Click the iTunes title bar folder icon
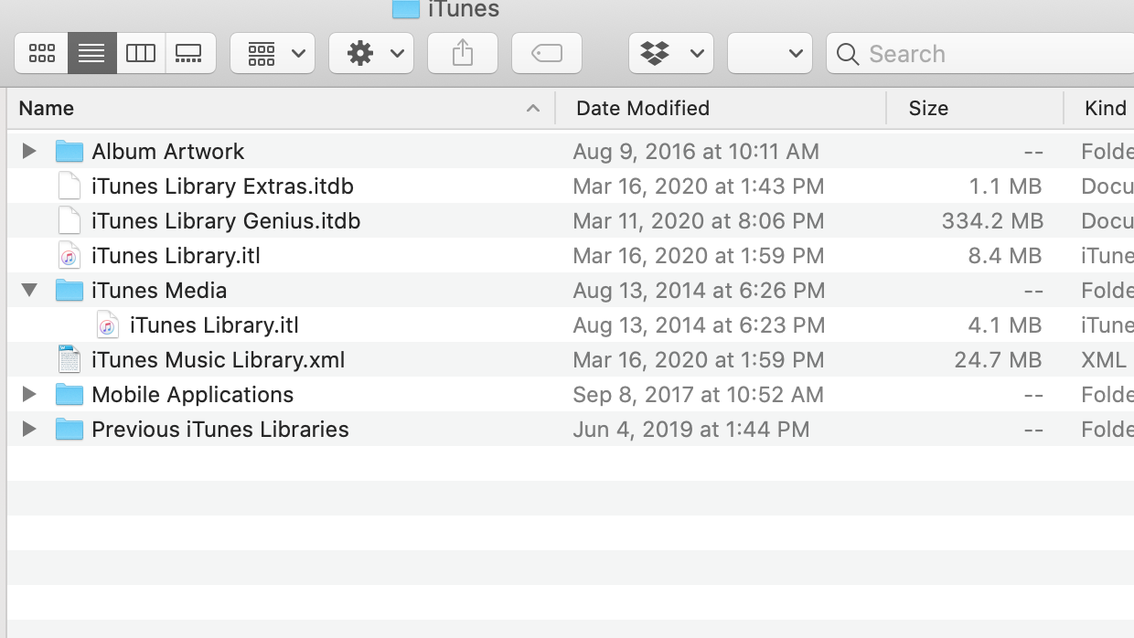This screenshot has width=1134, height=638. click(x=406, y=9)
